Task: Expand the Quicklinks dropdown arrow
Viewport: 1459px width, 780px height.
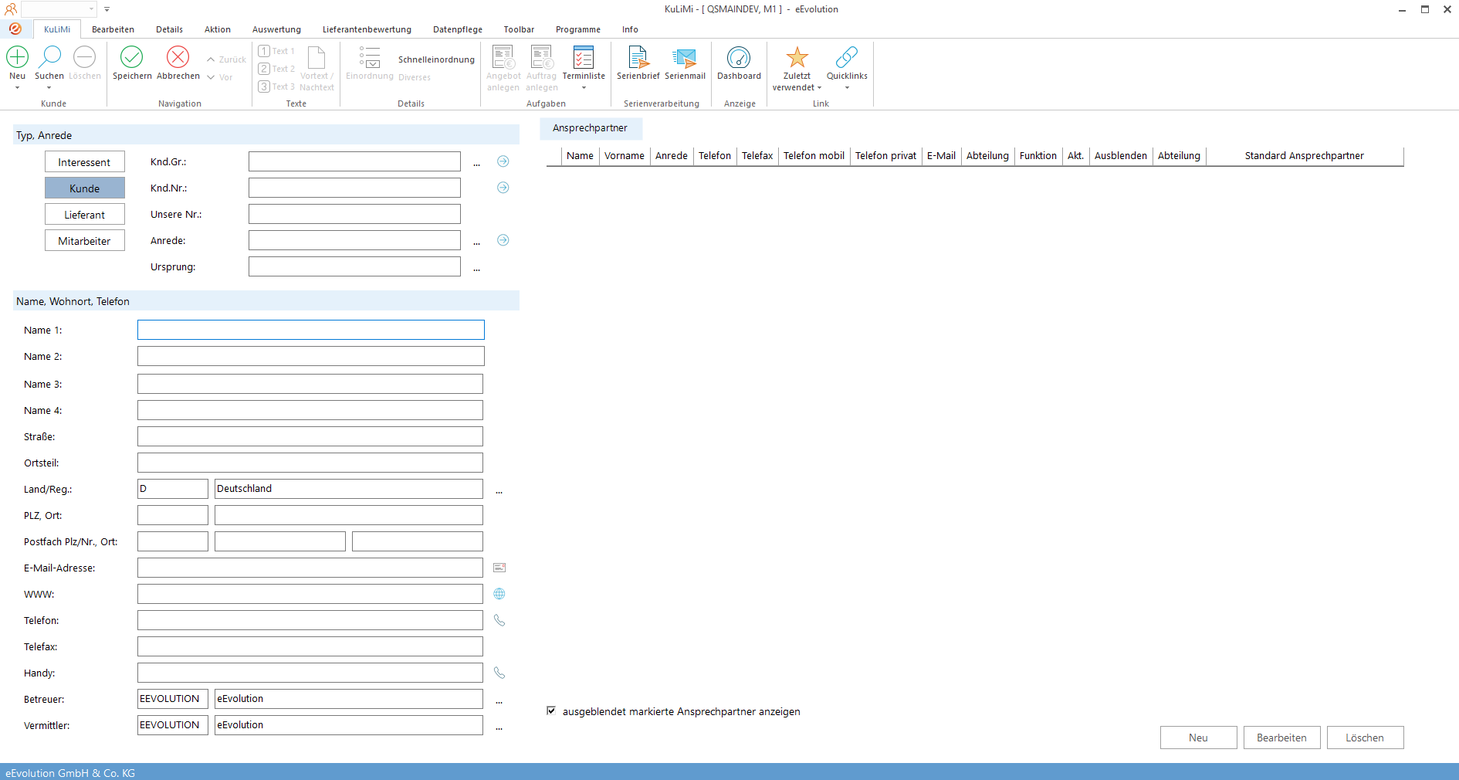Action: pyautogui.click(x=847, y=88)
